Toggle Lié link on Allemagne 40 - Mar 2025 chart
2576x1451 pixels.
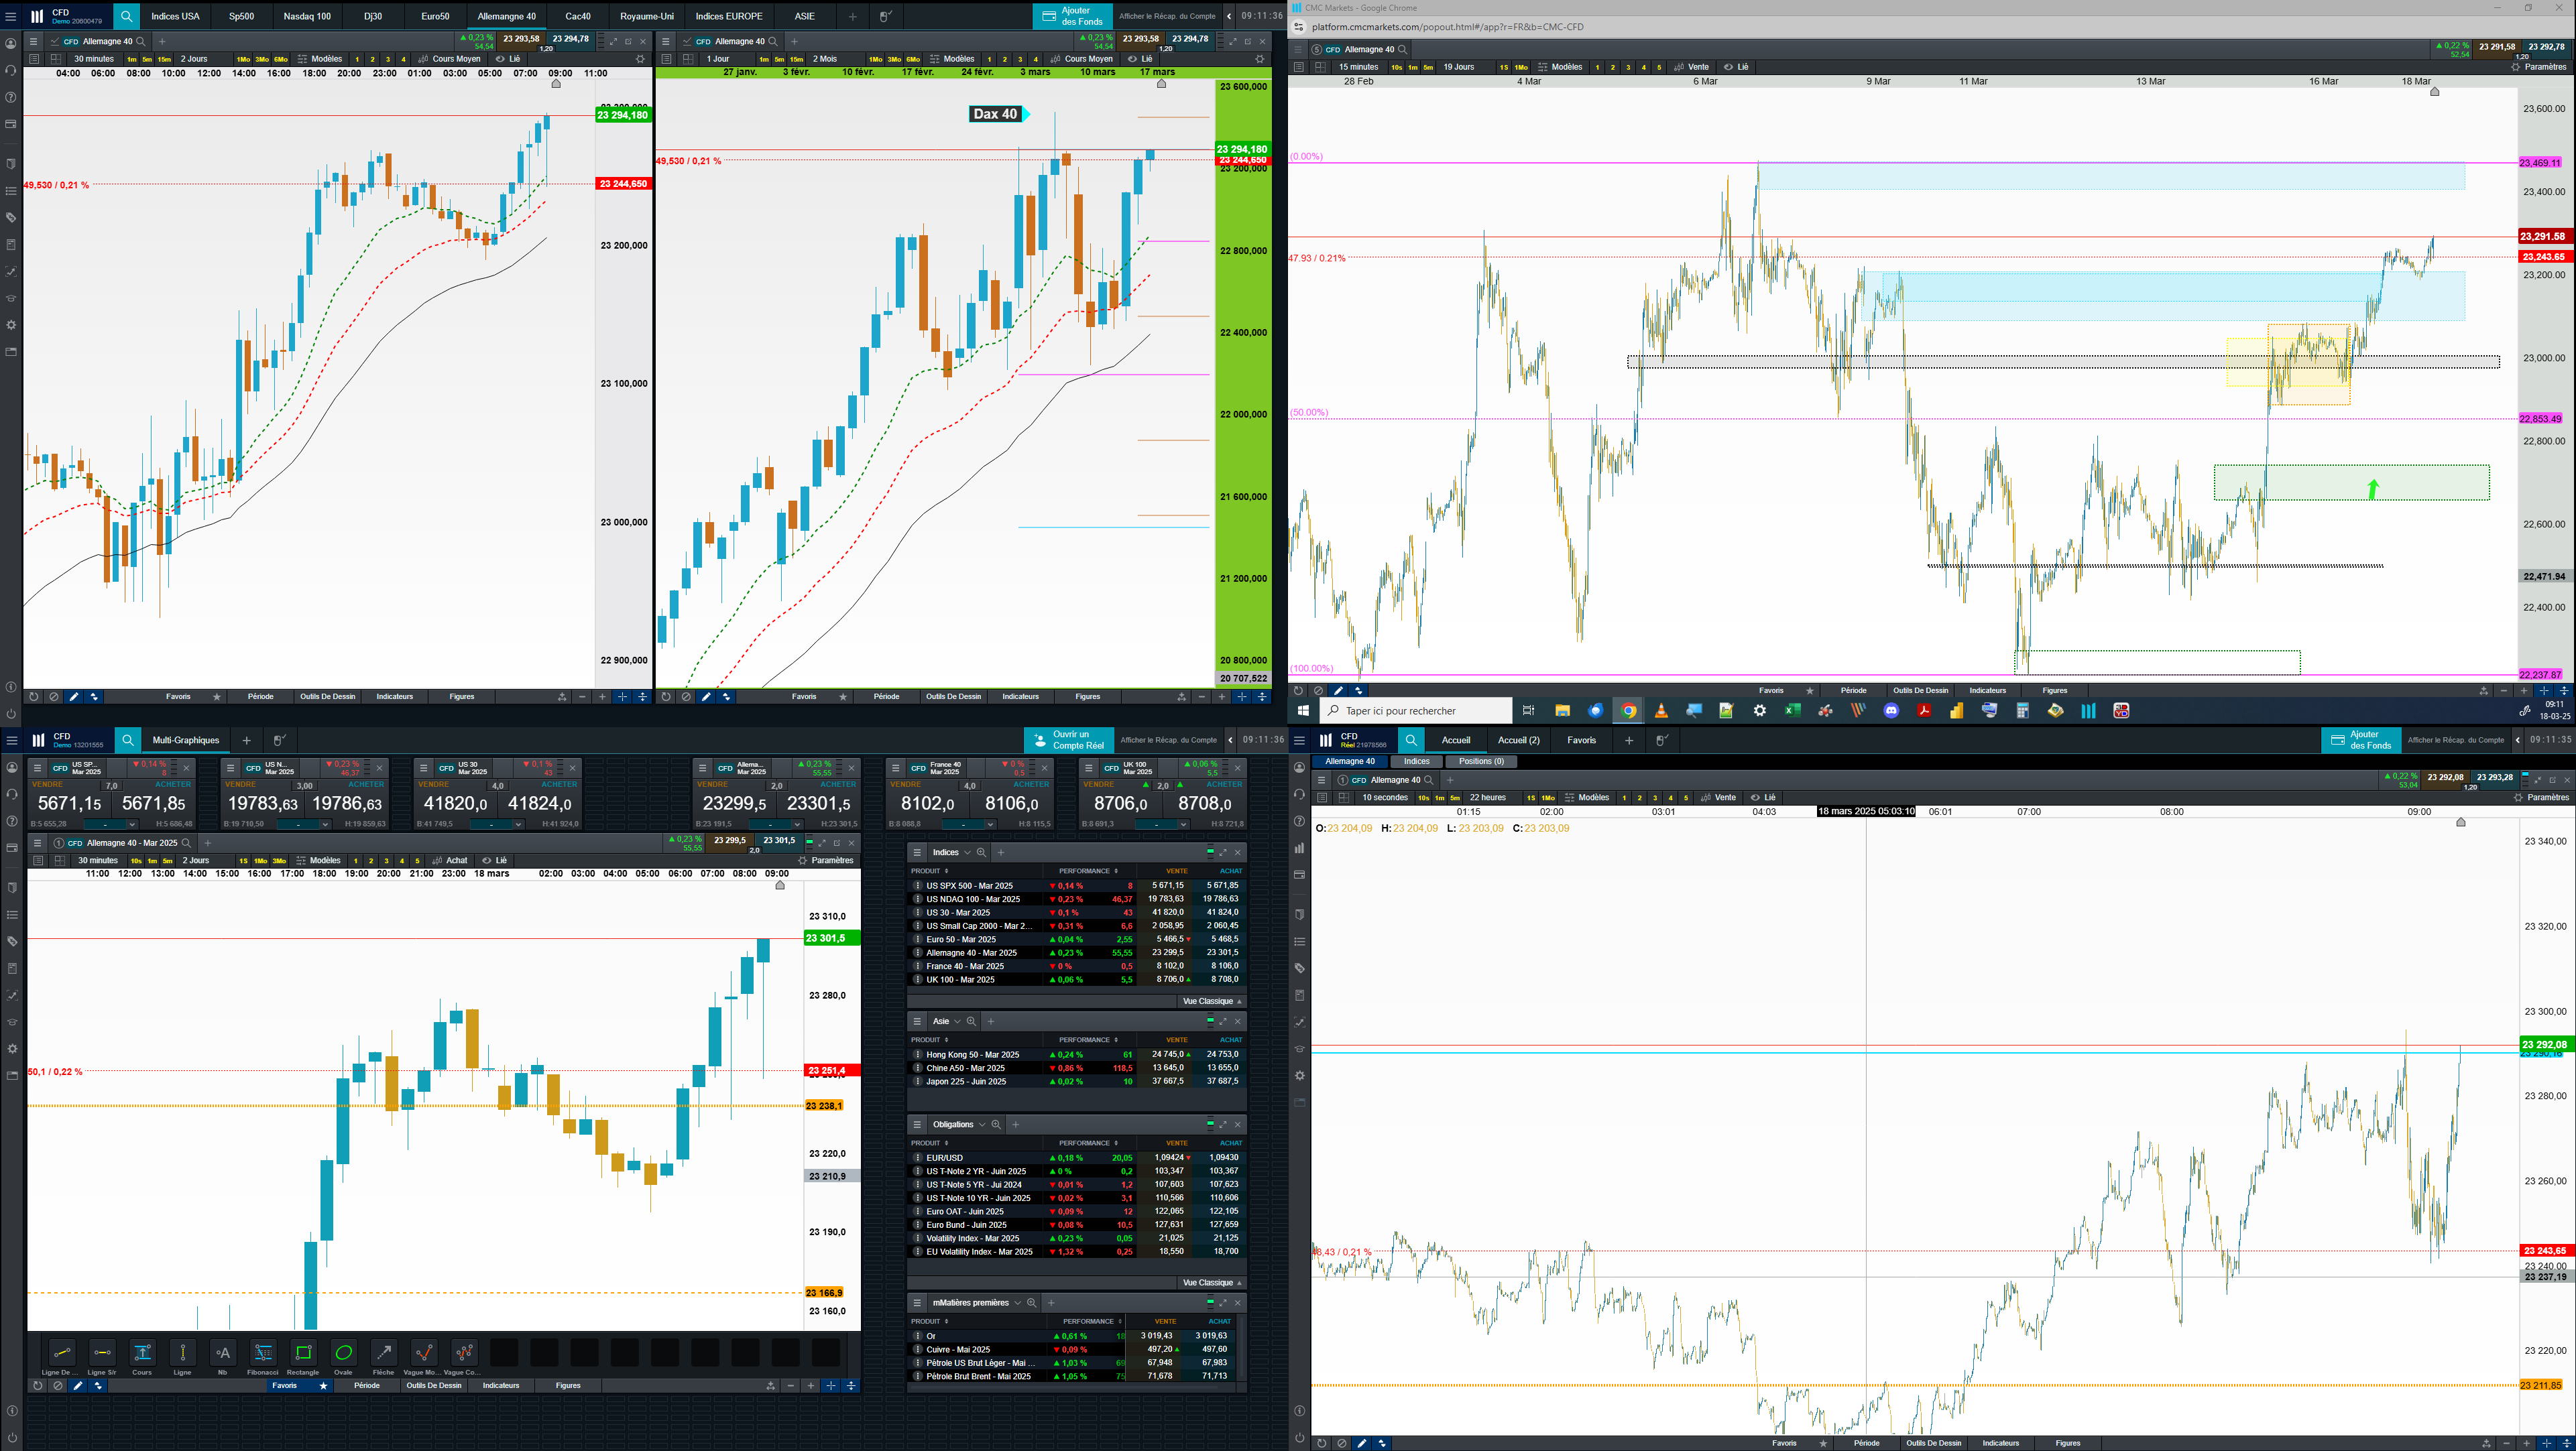[x=494, y=861]
